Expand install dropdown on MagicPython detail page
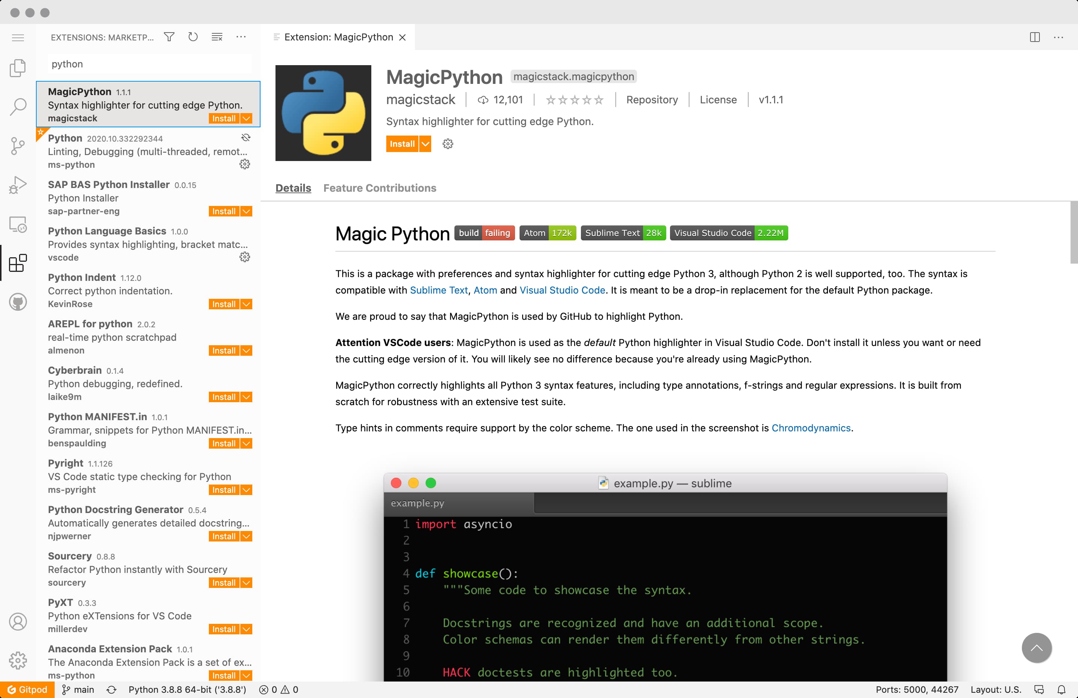This screenshot has width=1078, height=698. 425,144
